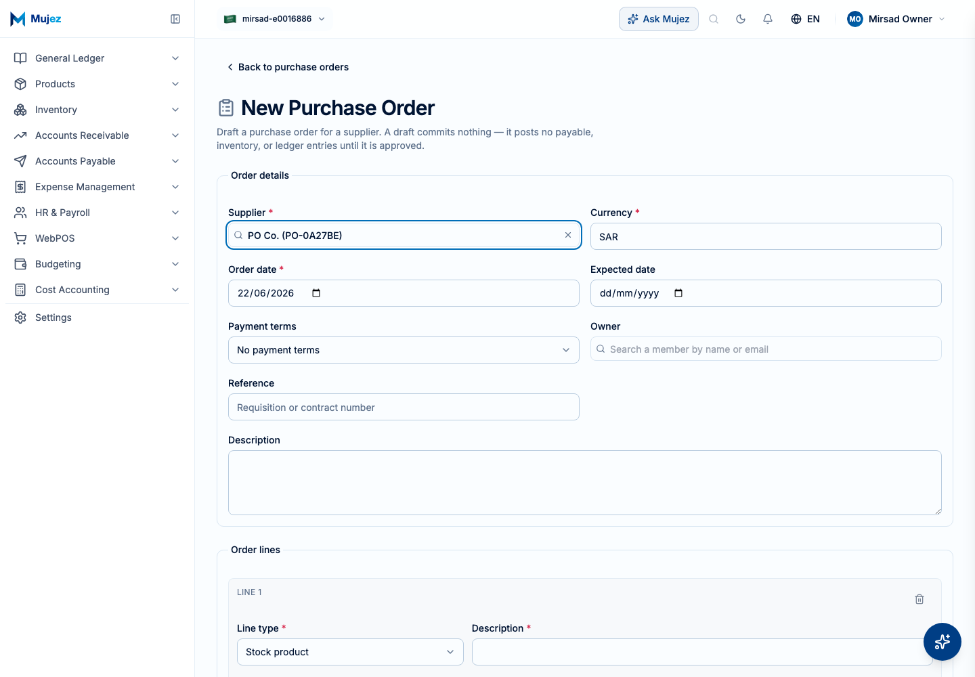The height and width of the screenshot is (677, 975).
Task: Expand WebPOS chevron
Action: tap(175, 238)
